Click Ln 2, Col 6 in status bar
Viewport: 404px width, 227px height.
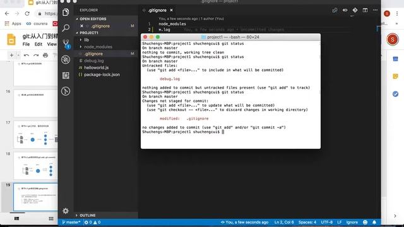[x=283, y=222]
